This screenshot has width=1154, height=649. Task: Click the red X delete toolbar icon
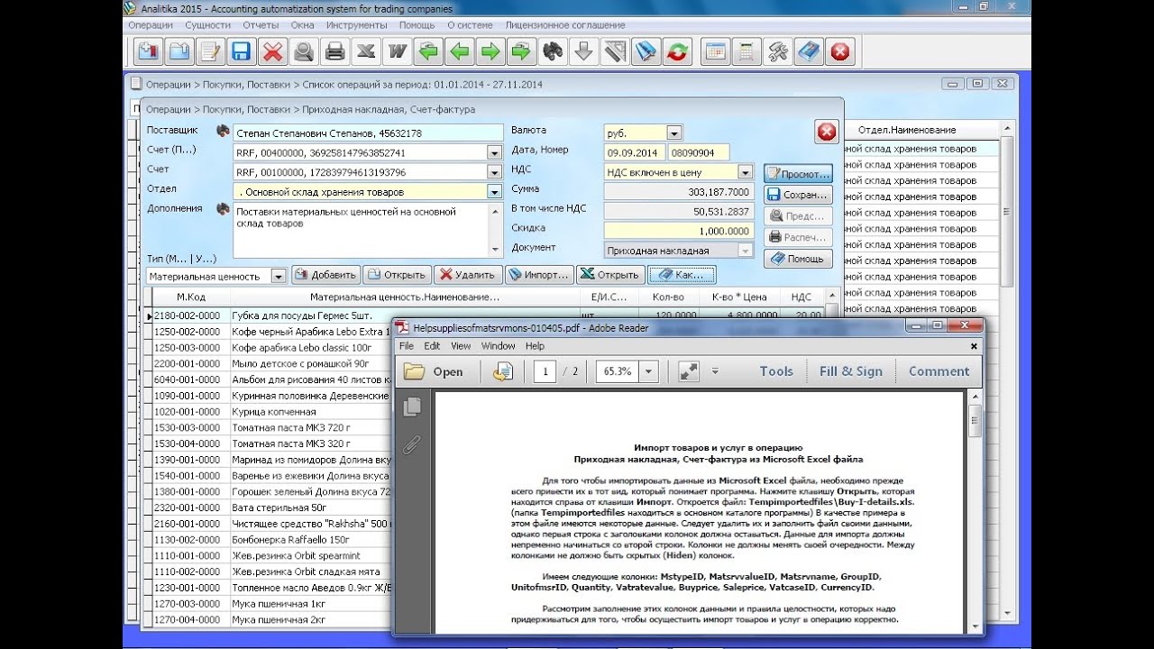coord(272,51)
